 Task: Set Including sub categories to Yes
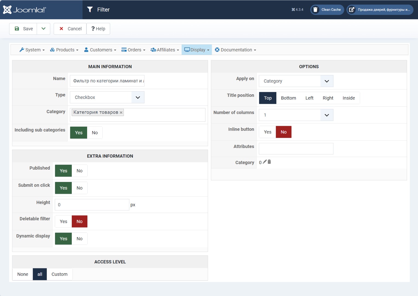coord(79,133)
